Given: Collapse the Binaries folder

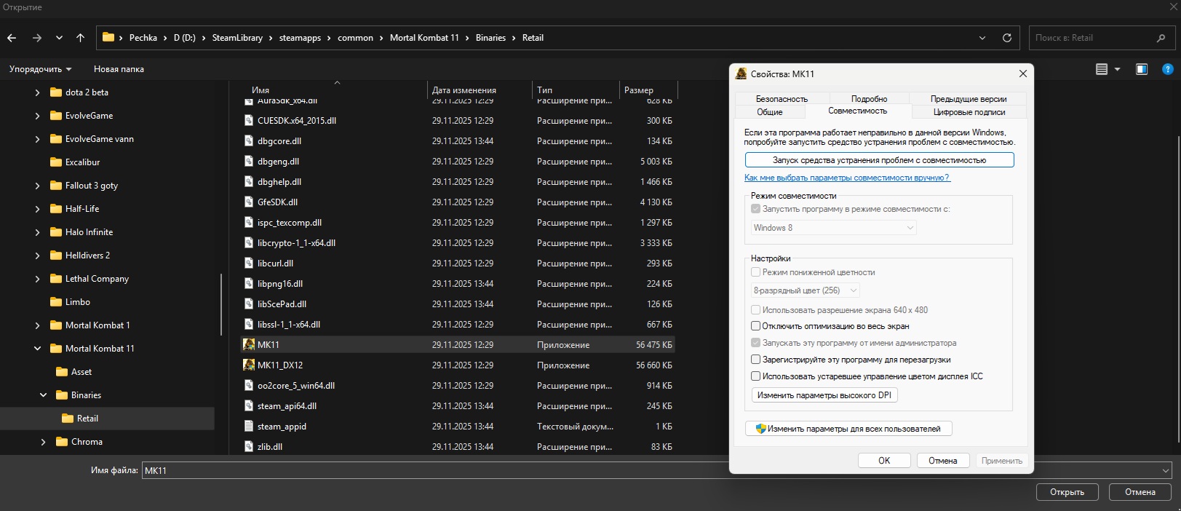Looking at the screenshot, I should tap(43, 395).
